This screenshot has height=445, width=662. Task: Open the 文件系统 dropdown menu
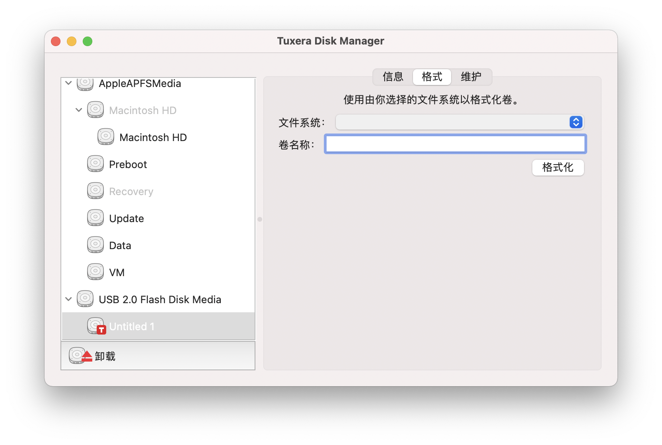[460, 122]
